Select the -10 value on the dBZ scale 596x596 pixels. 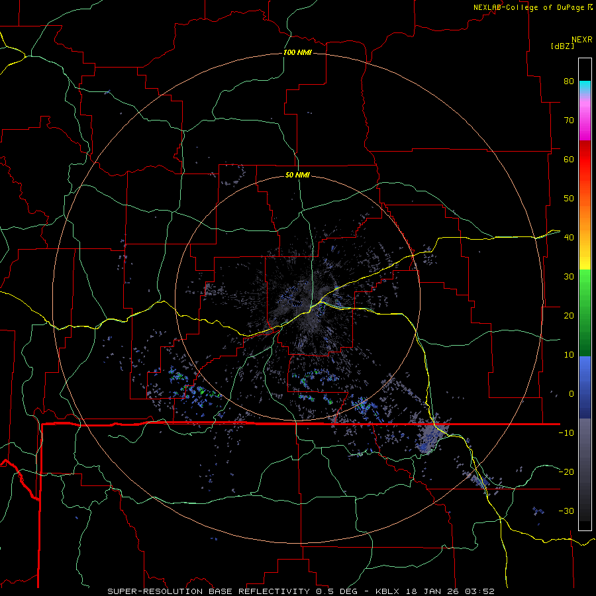(566, 433)
